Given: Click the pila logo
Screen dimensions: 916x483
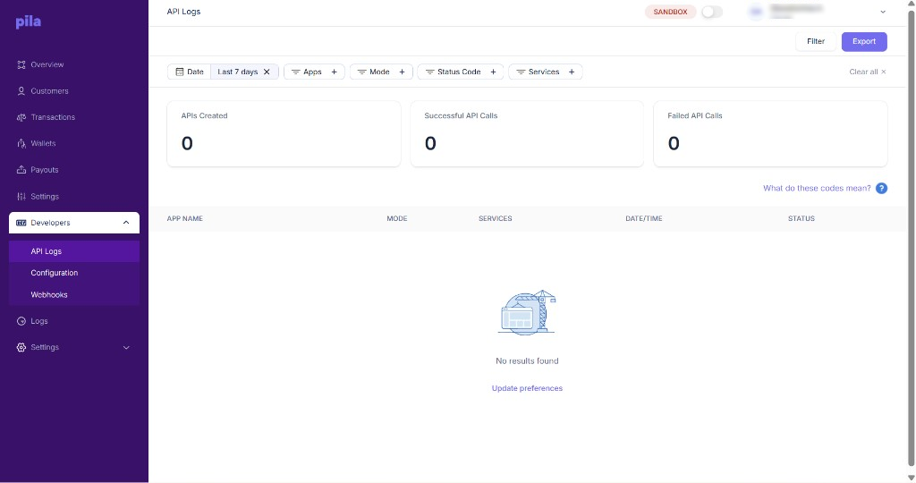Looking at the screenshot, I should tap(28, 22).
